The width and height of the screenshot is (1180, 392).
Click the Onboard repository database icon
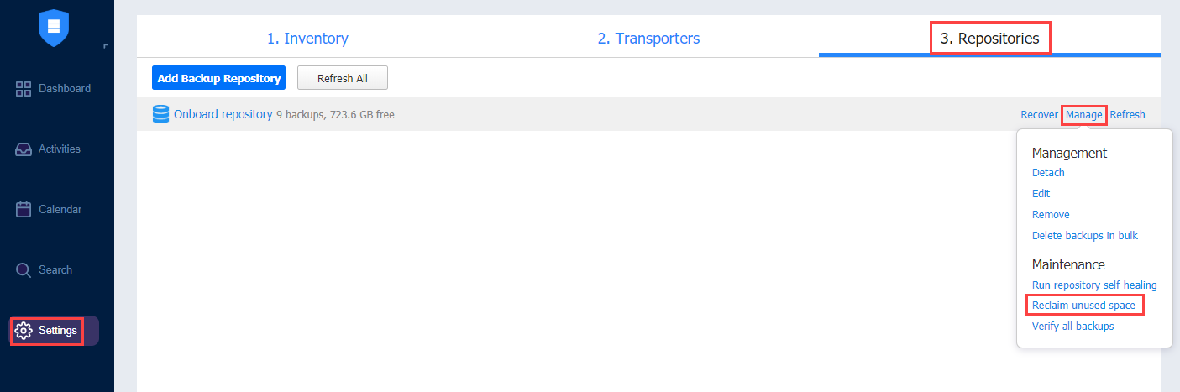pos(160,114)
